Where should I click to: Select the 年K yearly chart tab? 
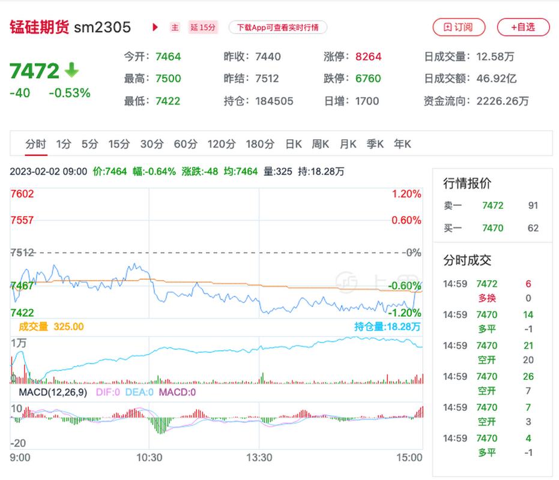click(402, 144)
